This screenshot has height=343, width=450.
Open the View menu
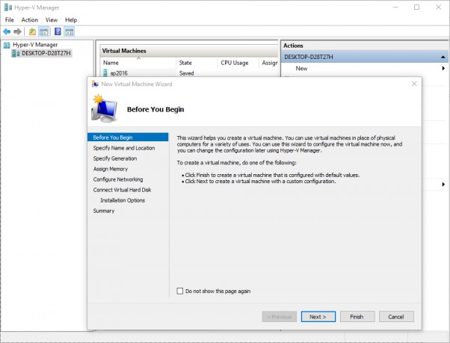(52, 19)
